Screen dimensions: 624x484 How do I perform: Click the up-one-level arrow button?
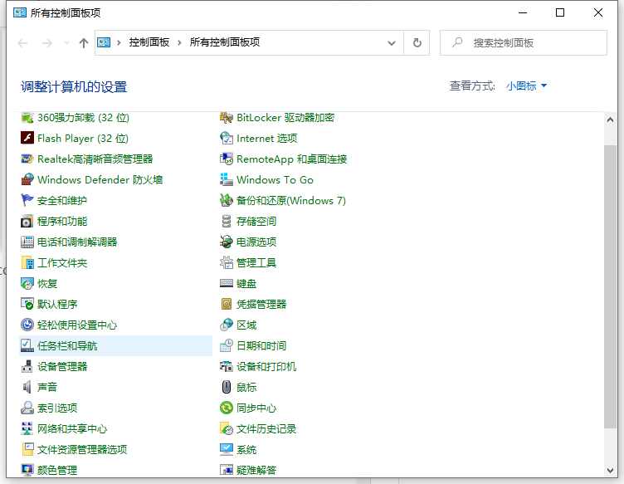[x=83, y=43]
